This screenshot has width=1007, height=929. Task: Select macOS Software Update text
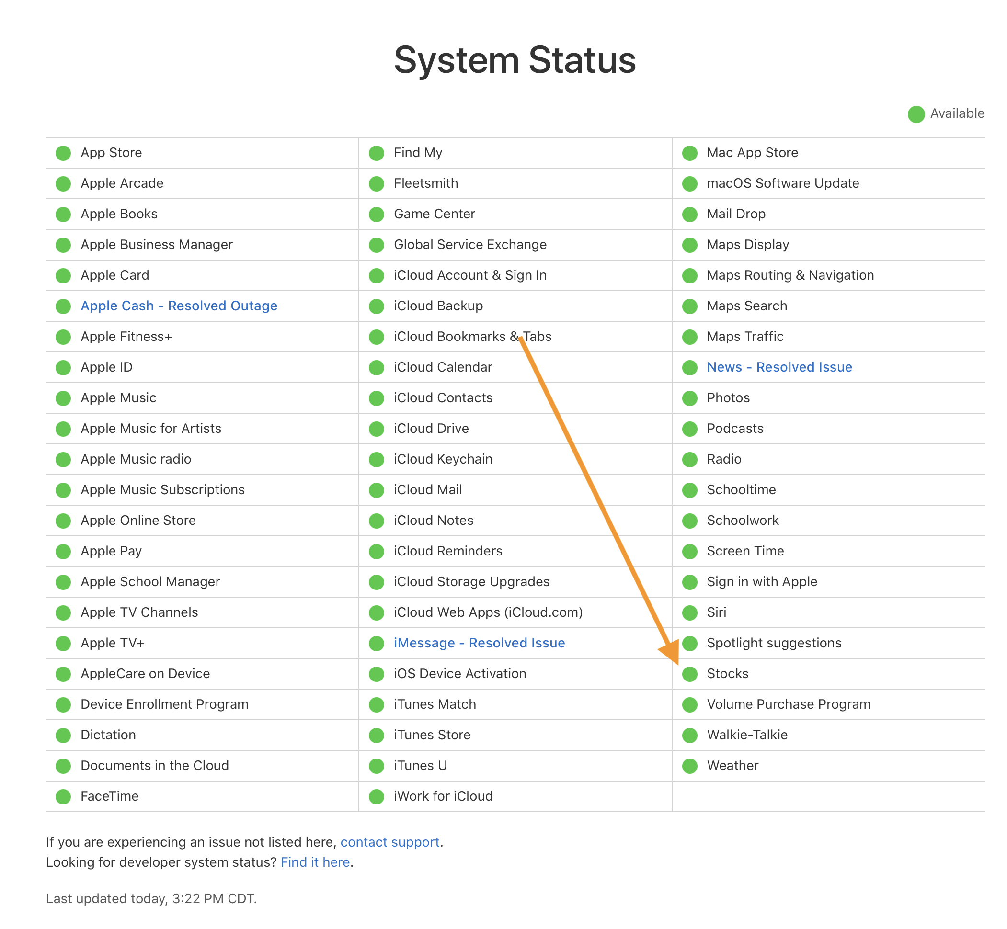(x=783, y=183)
